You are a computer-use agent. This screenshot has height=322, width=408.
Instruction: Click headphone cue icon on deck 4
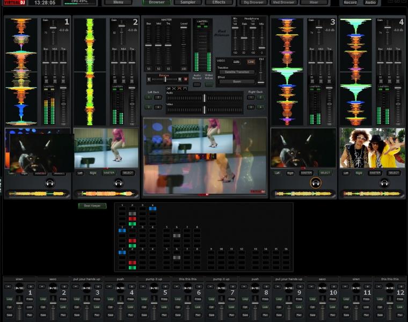384,183
